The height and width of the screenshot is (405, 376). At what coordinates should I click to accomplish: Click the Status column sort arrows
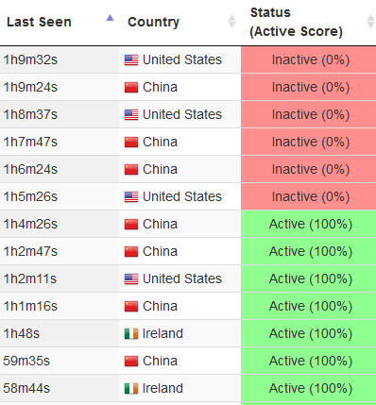(x=370, y=22)
